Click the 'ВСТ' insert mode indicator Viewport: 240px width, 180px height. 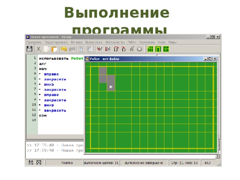click(x=207, y=163)
